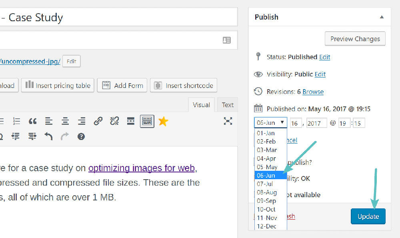Click the remove link (broken chain) icon
The width and height of the screenshot is (400, 238).
tap(114, 121)
